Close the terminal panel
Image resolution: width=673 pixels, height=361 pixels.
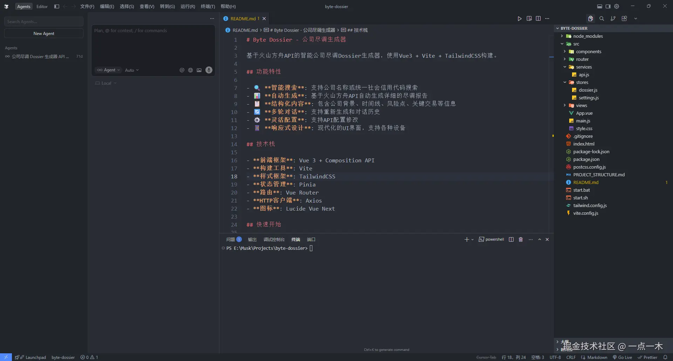click(x=547, y=240)
